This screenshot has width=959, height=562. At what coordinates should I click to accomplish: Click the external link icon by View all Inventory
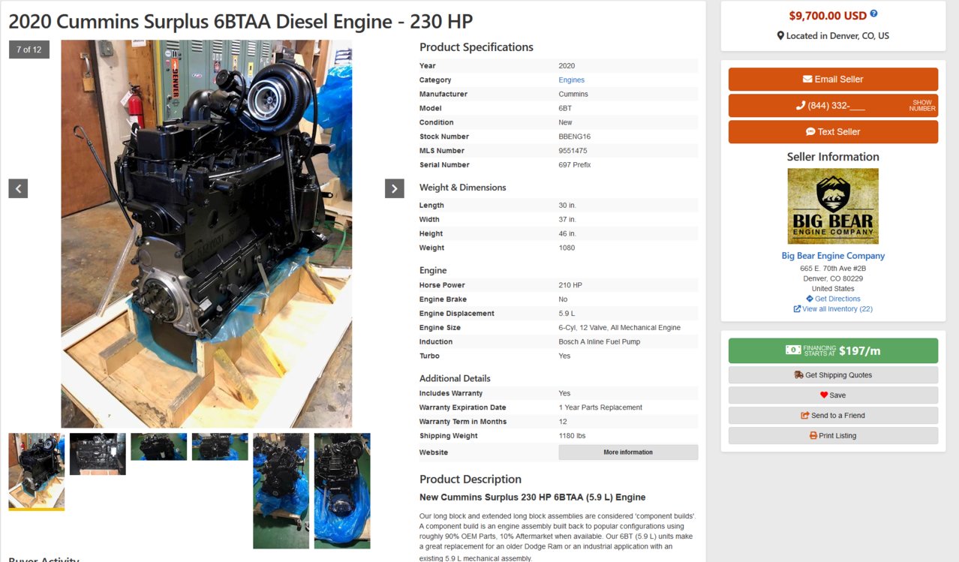pos(797,309)
